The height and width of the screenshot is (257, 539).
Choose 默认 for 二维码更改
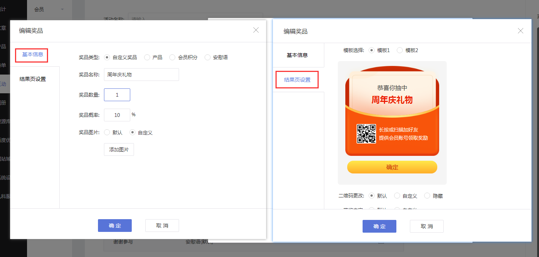372,196
